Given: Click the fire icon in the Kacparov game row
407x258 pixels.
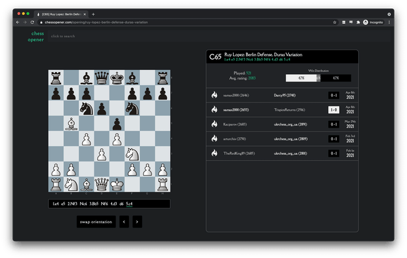Looking at the screenshot, I should [x=214, y=124].
